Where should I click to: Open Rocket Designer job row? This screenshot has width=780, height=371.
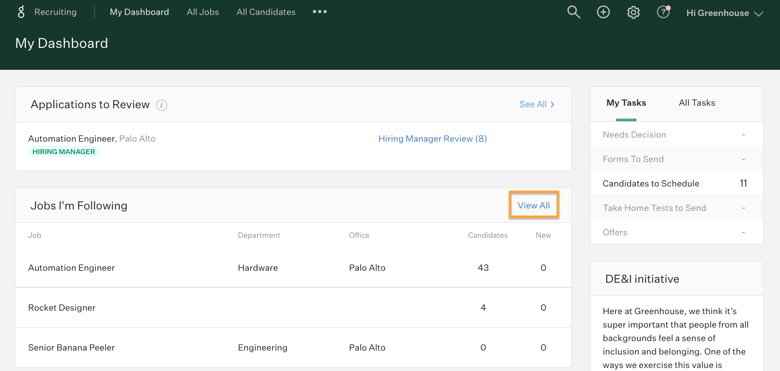(x=293, y=308)
